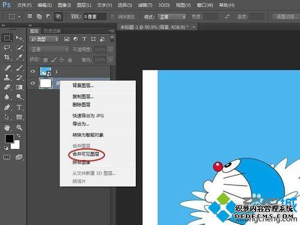Viewport: 300px width, 225px height.
Task: Click the 羽化 feather input field
Action: (94, 17)
